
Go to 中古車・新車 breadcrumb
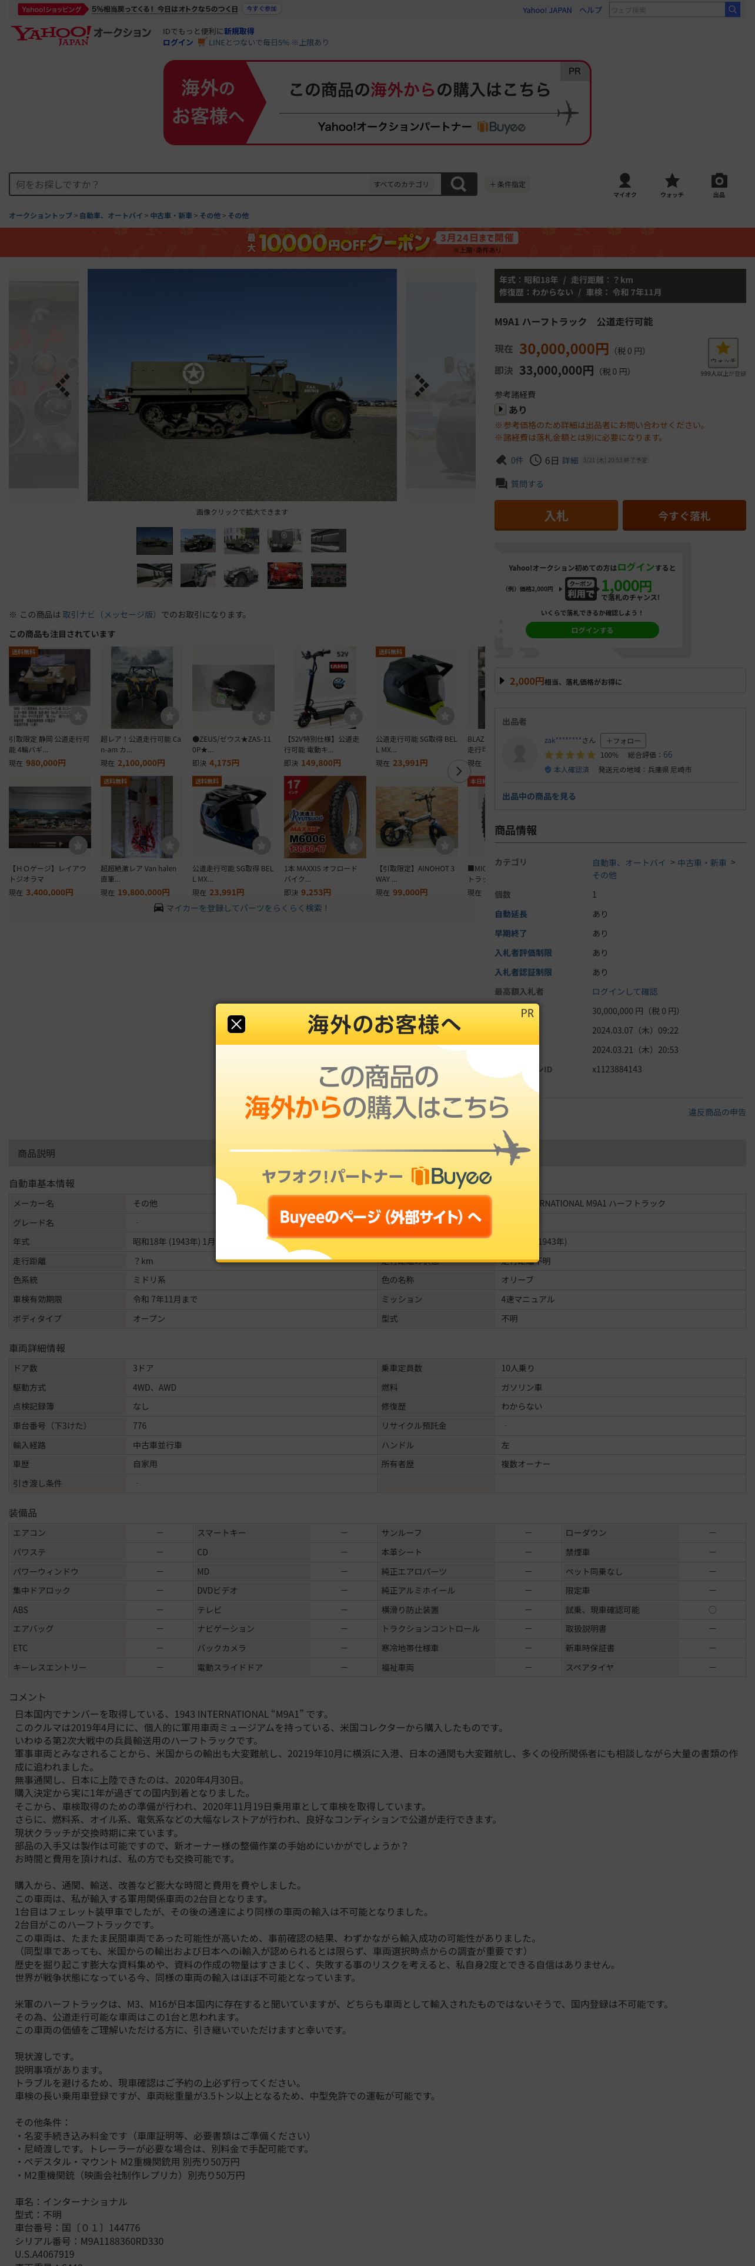(171, 215)
